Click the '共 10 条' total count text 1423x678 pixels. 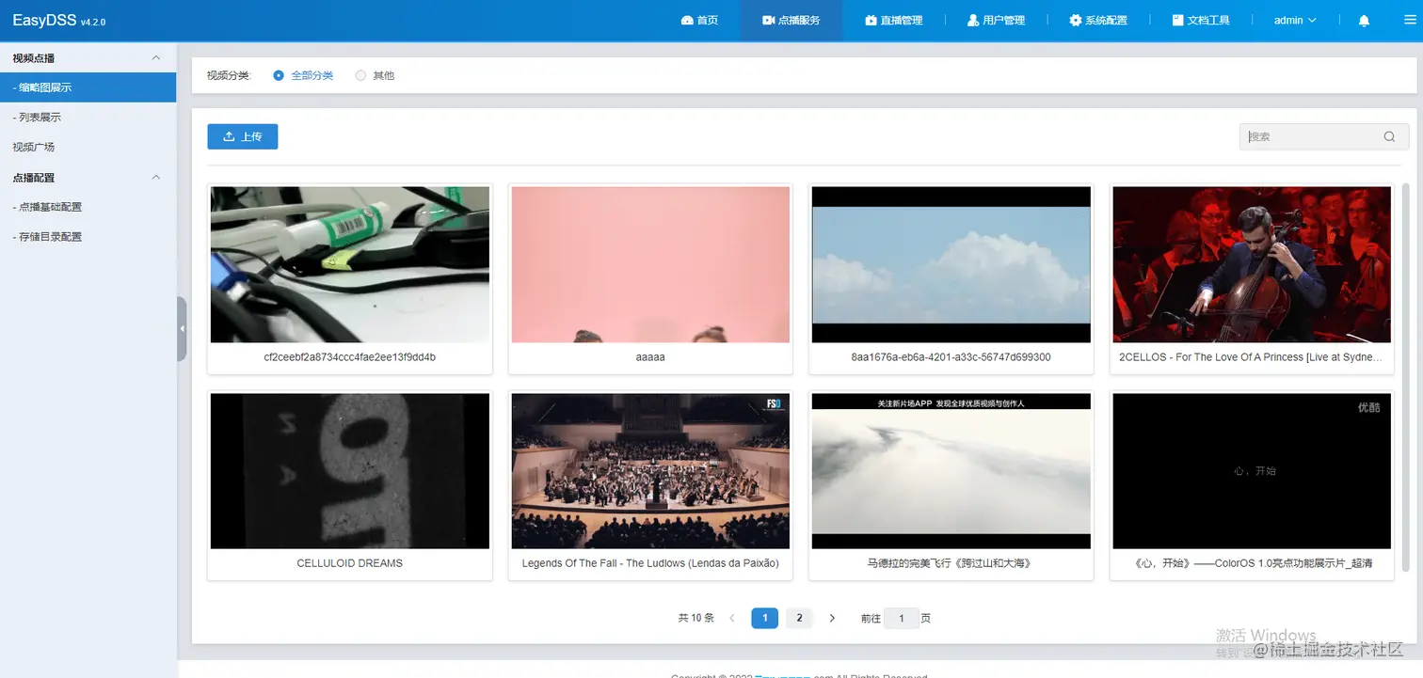click(x=696, y=618)
